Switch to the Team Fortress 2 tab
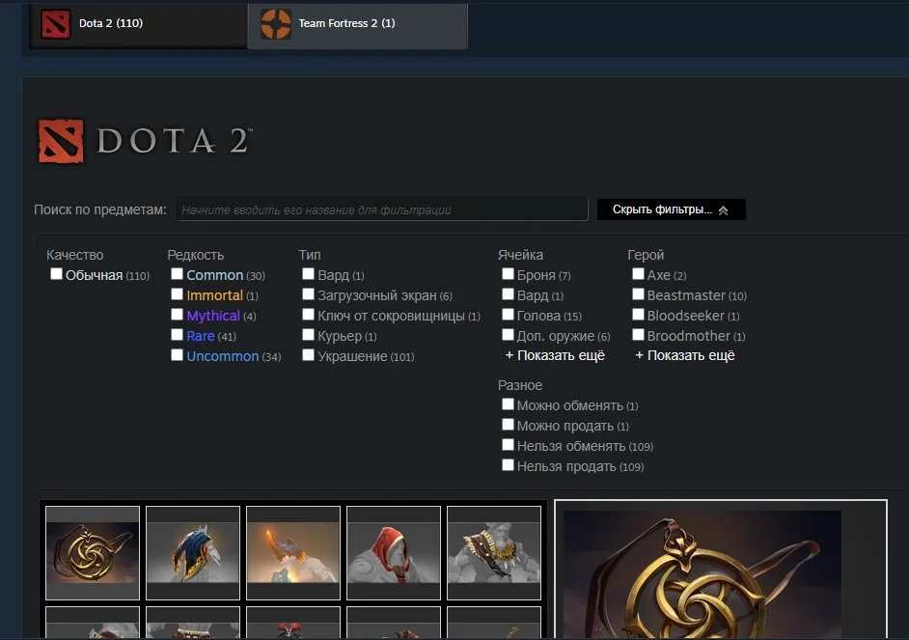 358,25
